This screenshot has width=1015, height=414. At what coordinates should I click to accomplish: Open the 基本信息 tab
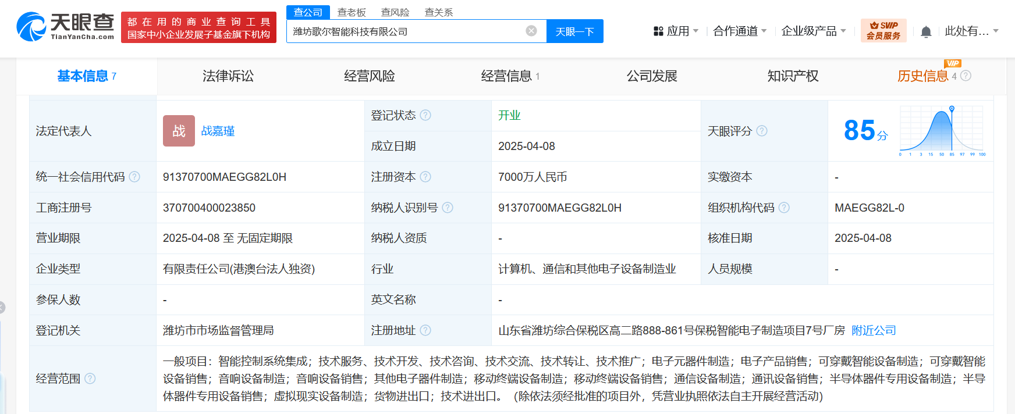pos(87,76)
